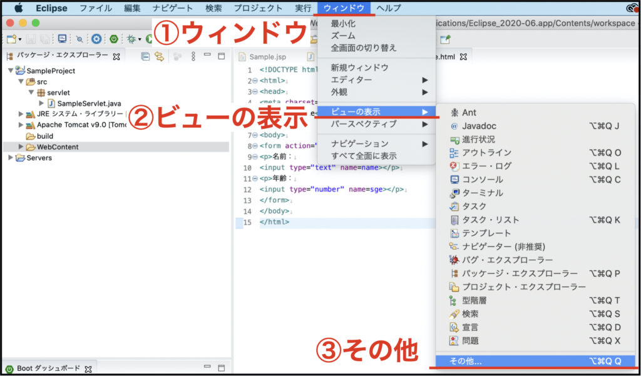Open the エディター submenu
Viewport: 641px width, 376px height.
coord(377,80)
